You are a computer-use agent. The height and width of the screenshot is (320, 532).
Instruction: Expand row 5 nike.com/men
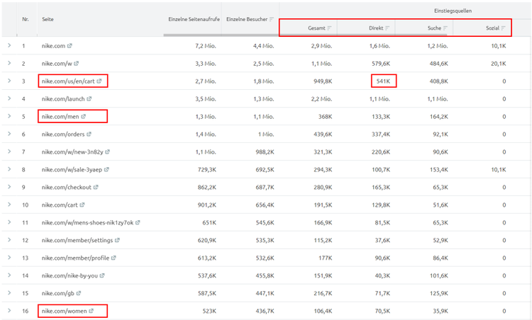pos(9,116)
